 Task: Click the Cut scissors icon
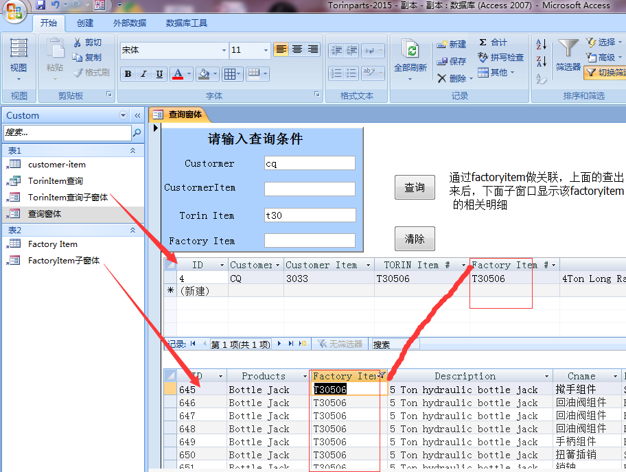point(86,43)
